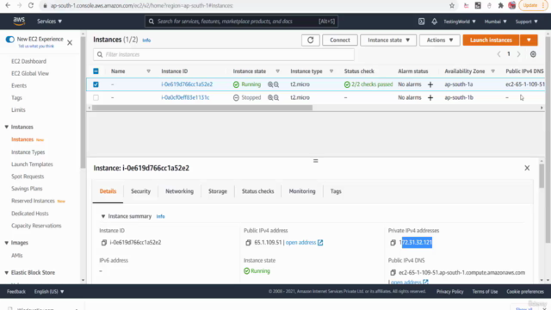551x310 pixels.
Task: Open the Instance state dropdown
Action: pyautogui.click(x=388, y=40)
